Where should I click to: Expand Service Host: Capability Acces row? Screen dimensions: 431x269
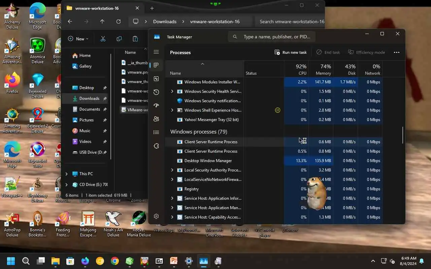coord(172,217)
